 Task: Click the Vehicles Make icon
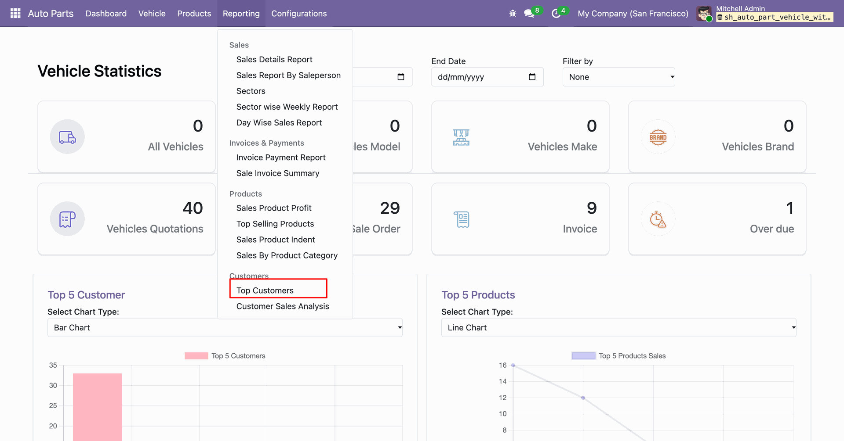pyautogui.click(x=461, y=137)
